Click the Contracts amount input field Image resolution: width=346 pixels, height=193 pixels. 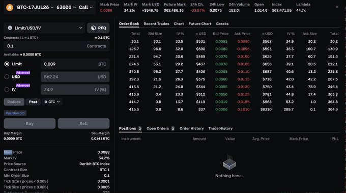point(56,46)
